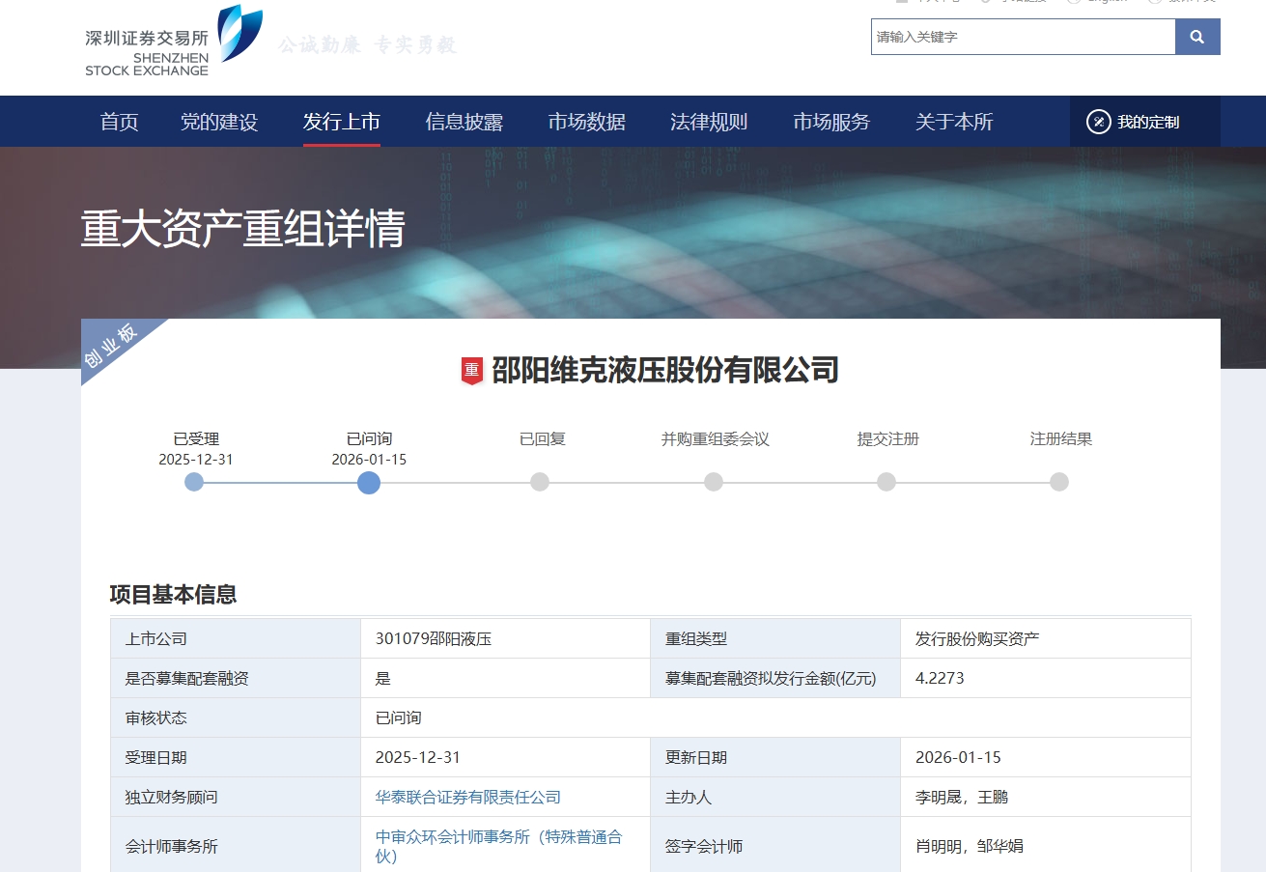
Task: Focus the 请输入关键字 search box
Action: click(x=1023, y=37)
